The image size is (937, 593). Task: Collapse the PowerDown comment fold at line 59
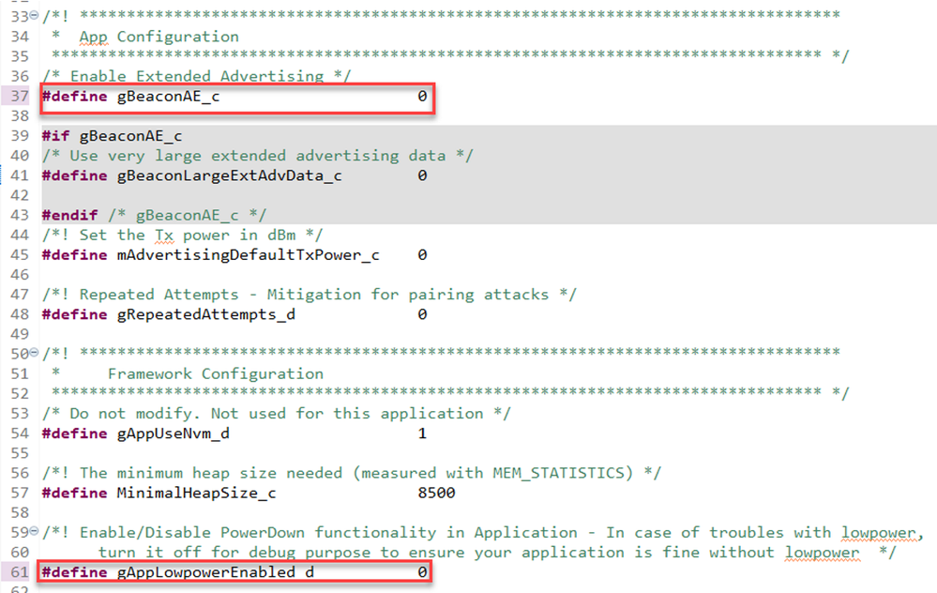(34, 531)
